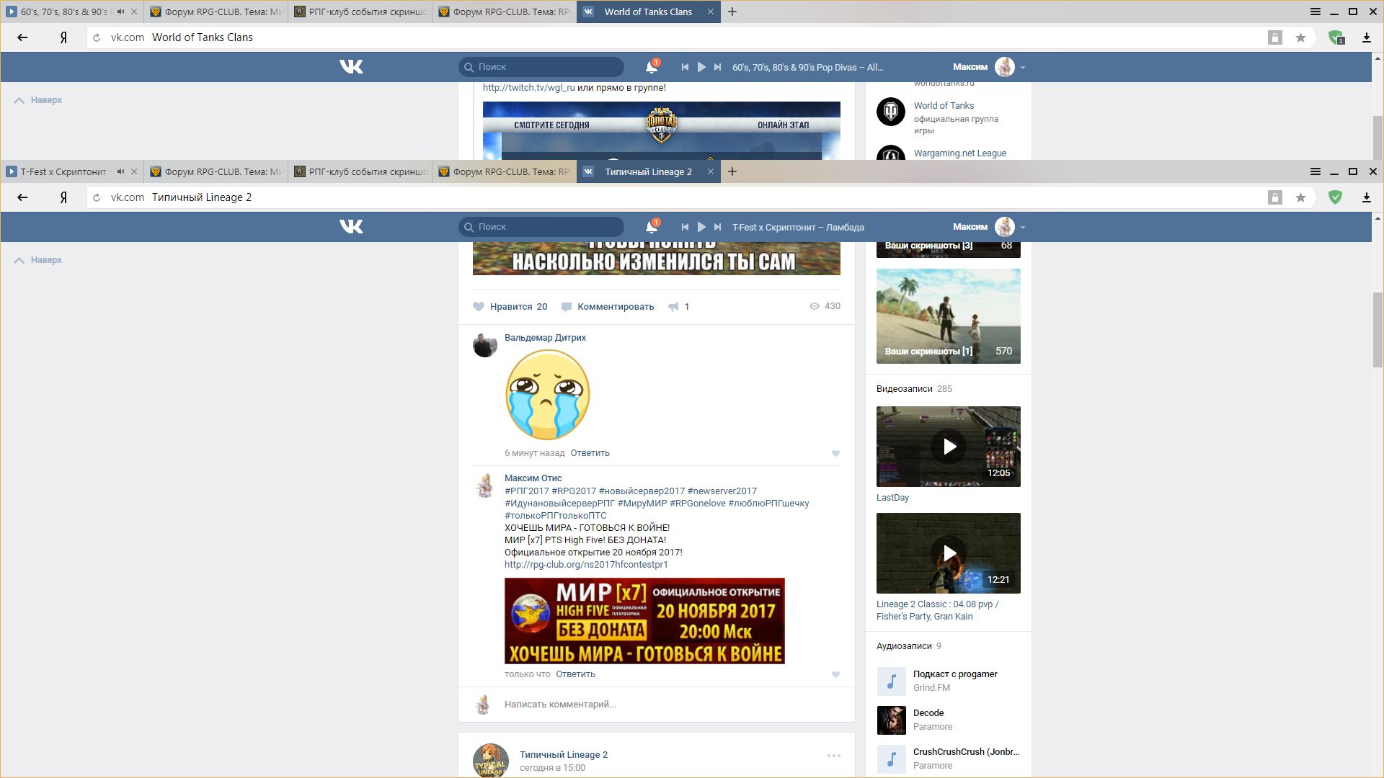Share the post via megaphone icon
This screenshot has height=778, width=1384.
pos(673,307)
